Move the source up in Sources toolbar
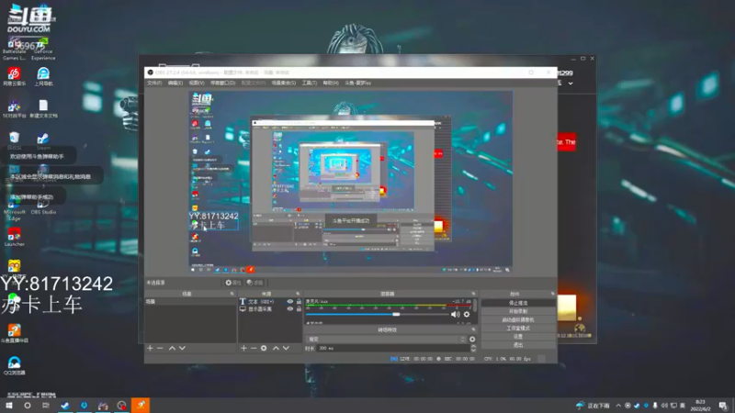The image size is (735, 413). tap(276, 348)
